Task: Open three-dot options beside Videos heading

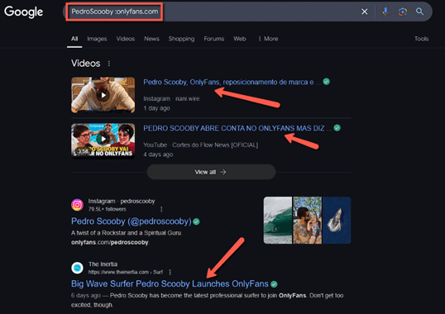Action: (109, 64)
